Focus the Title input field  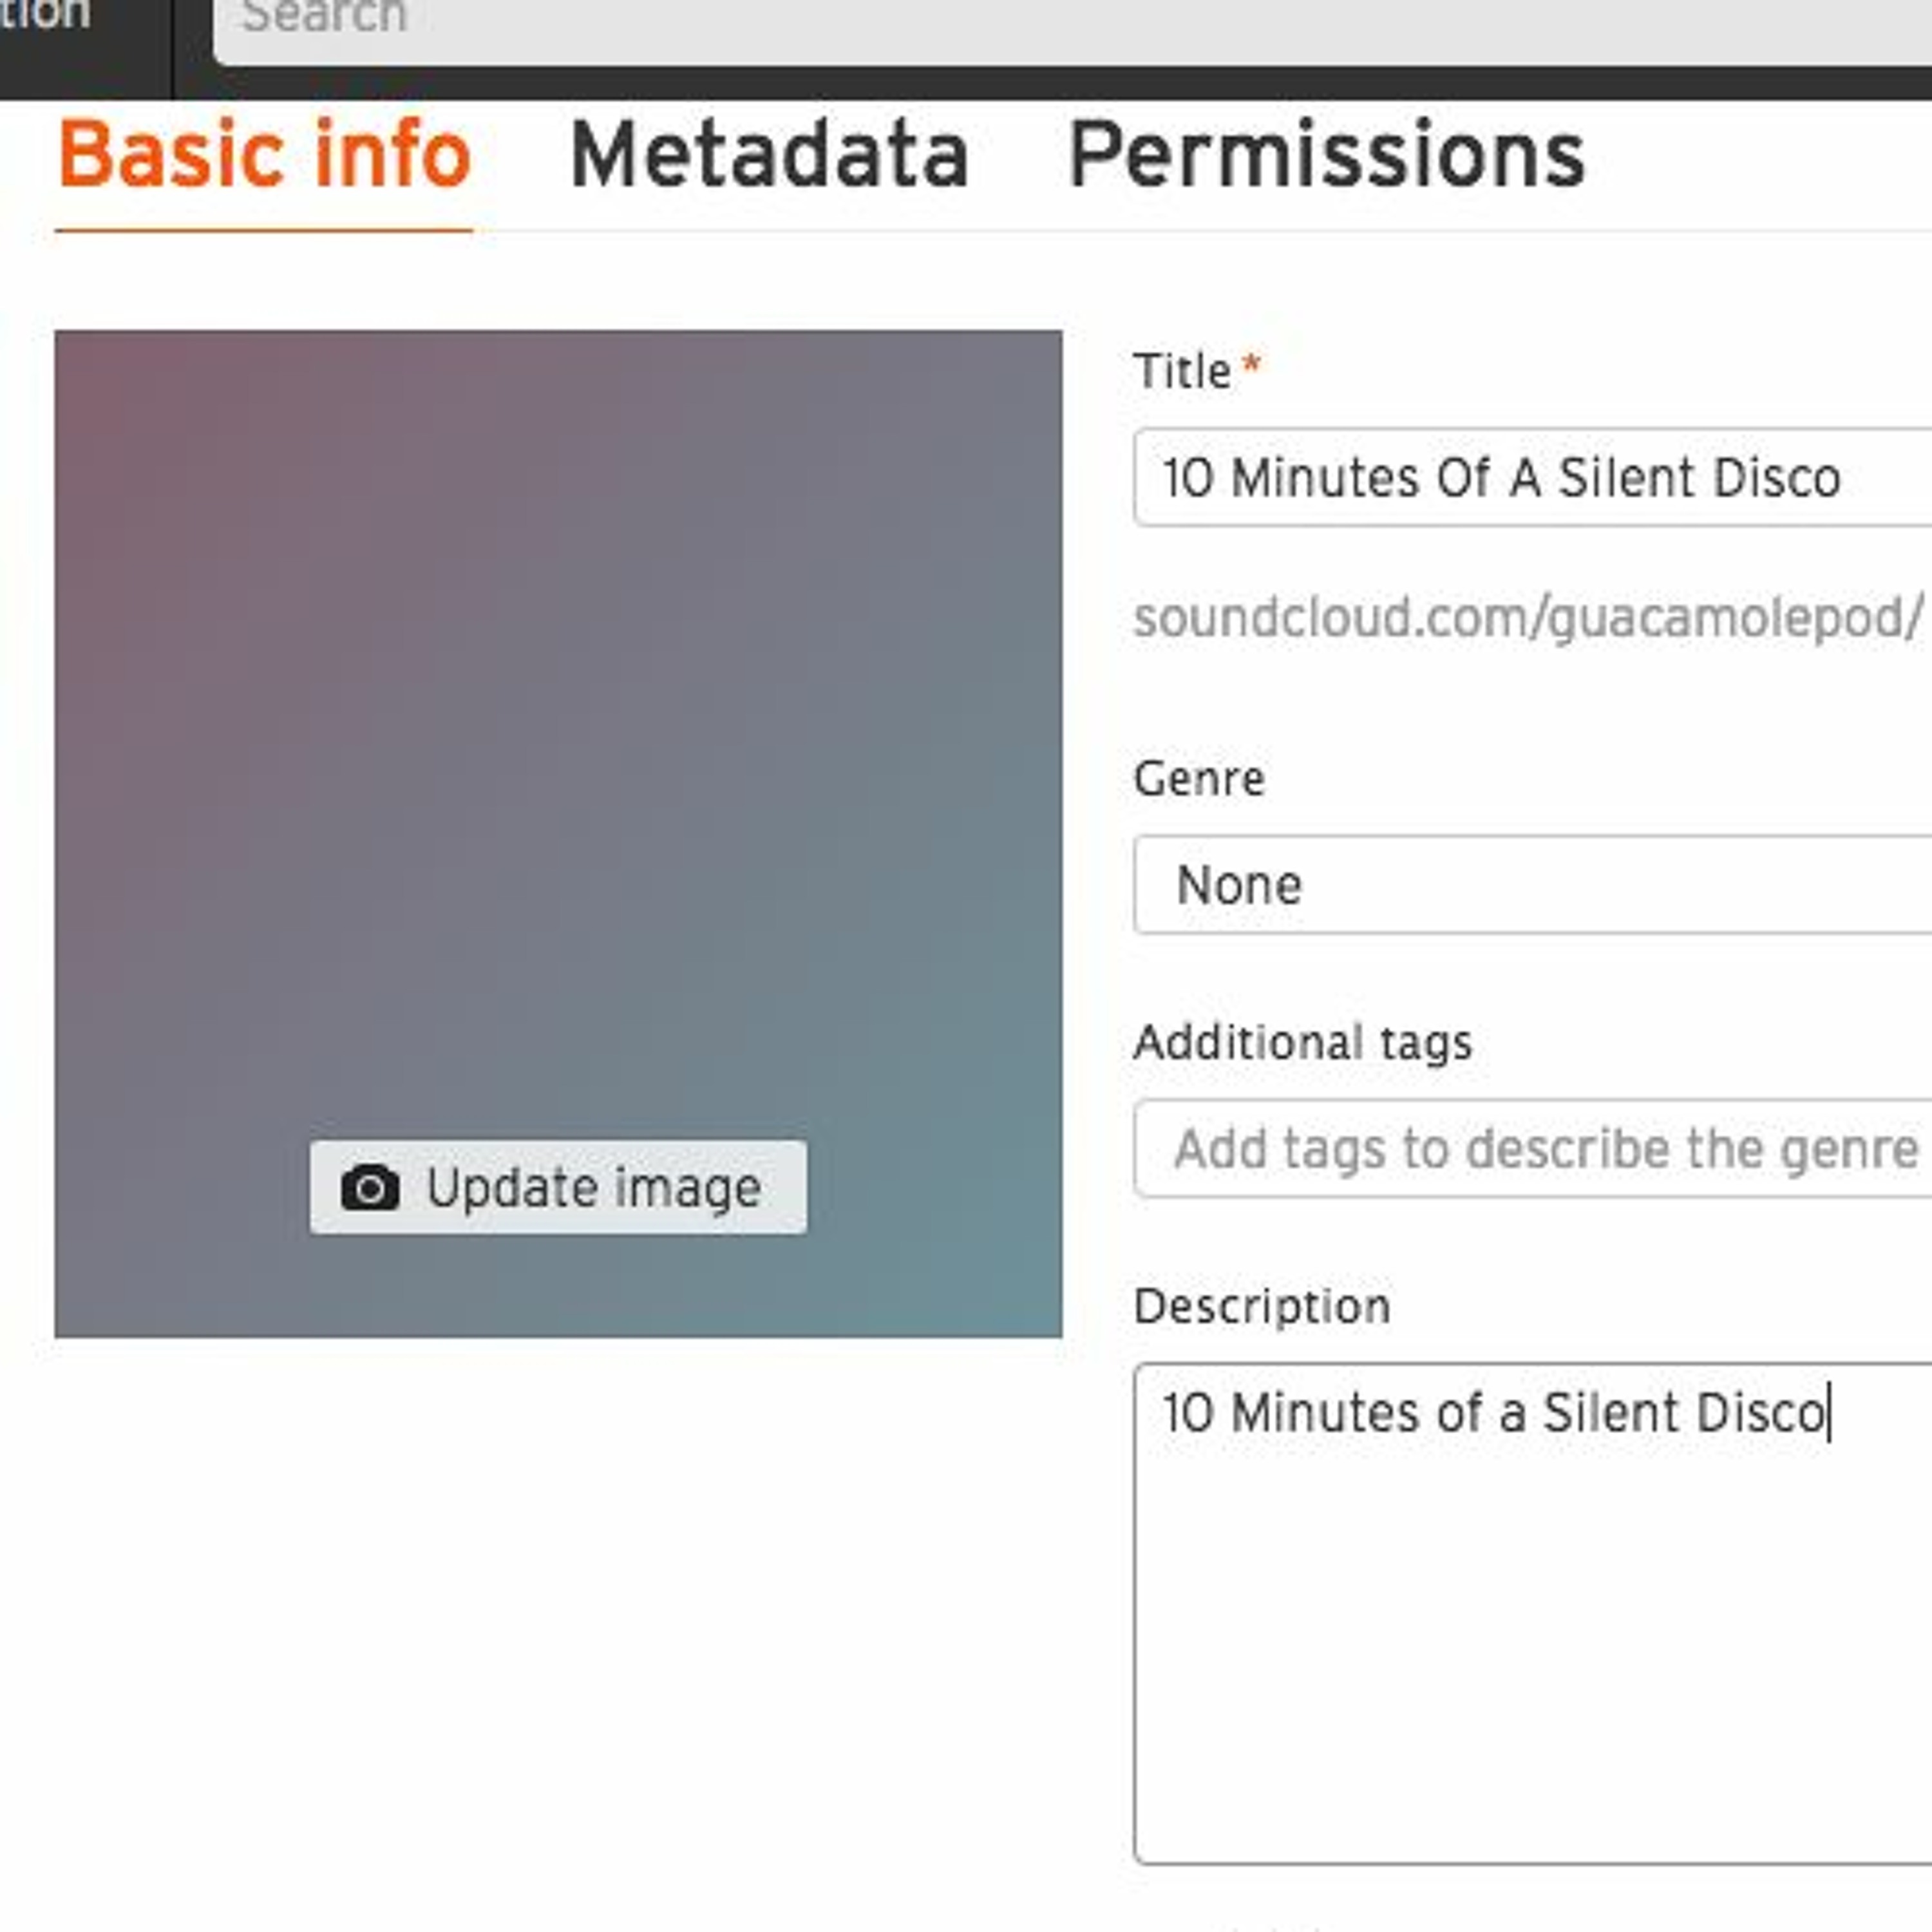(x=1530, y=477)
